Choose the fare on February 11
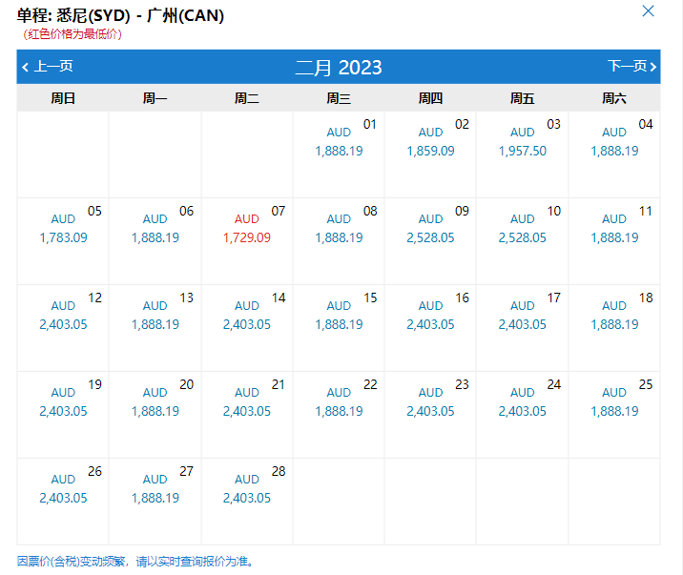 click(x=614, y=240)
